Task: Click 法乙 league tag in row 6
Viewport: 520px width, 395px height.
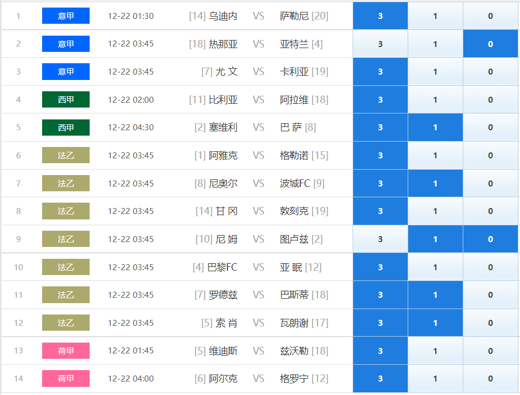Action: [x=66, y=155]
